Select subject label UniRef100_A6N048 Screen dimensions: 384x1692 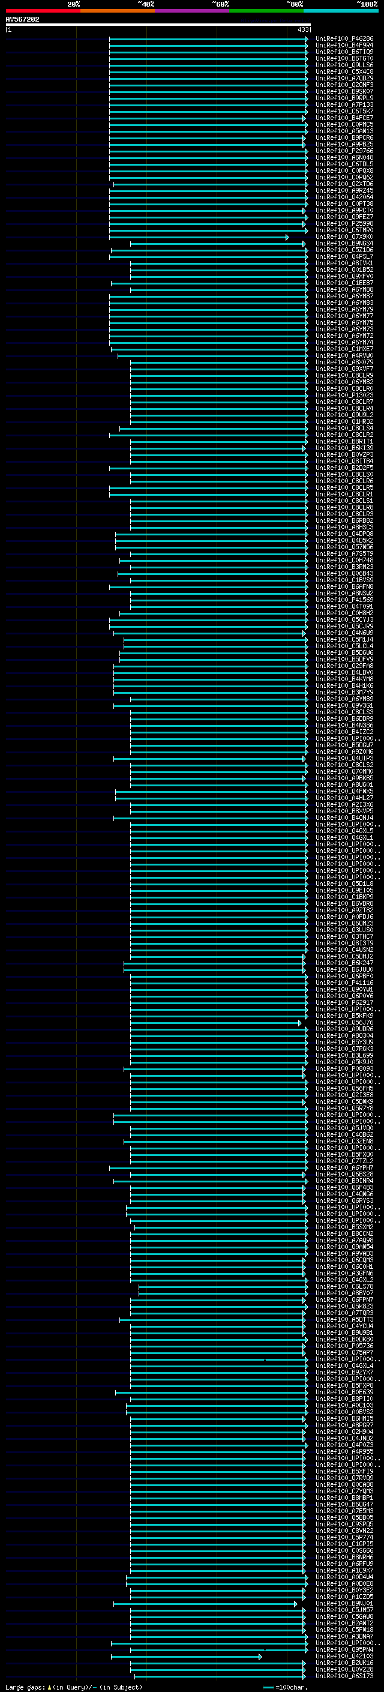click(344, 158)
